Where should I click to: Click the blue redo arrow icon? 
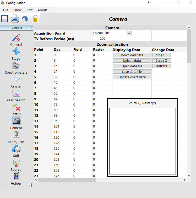click(25, 19)
